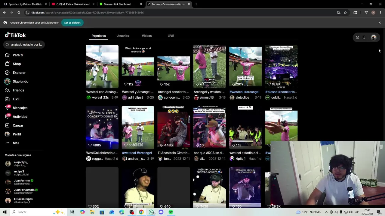Open the video with 4885 likes
Viewport: 385px width, 216px height.
tap(102, 127)
